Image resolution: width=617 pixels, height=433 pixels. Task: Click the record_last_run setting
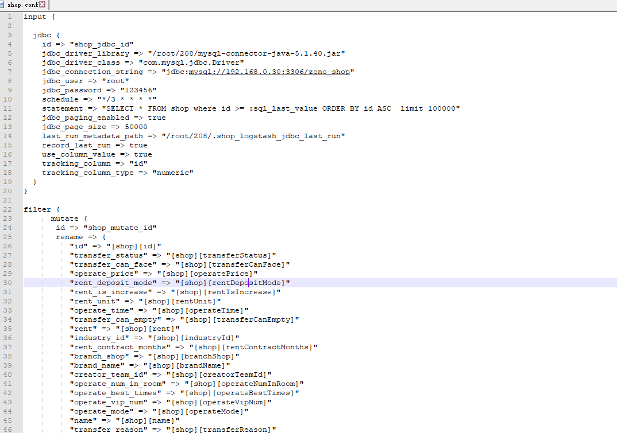(94, 145)
